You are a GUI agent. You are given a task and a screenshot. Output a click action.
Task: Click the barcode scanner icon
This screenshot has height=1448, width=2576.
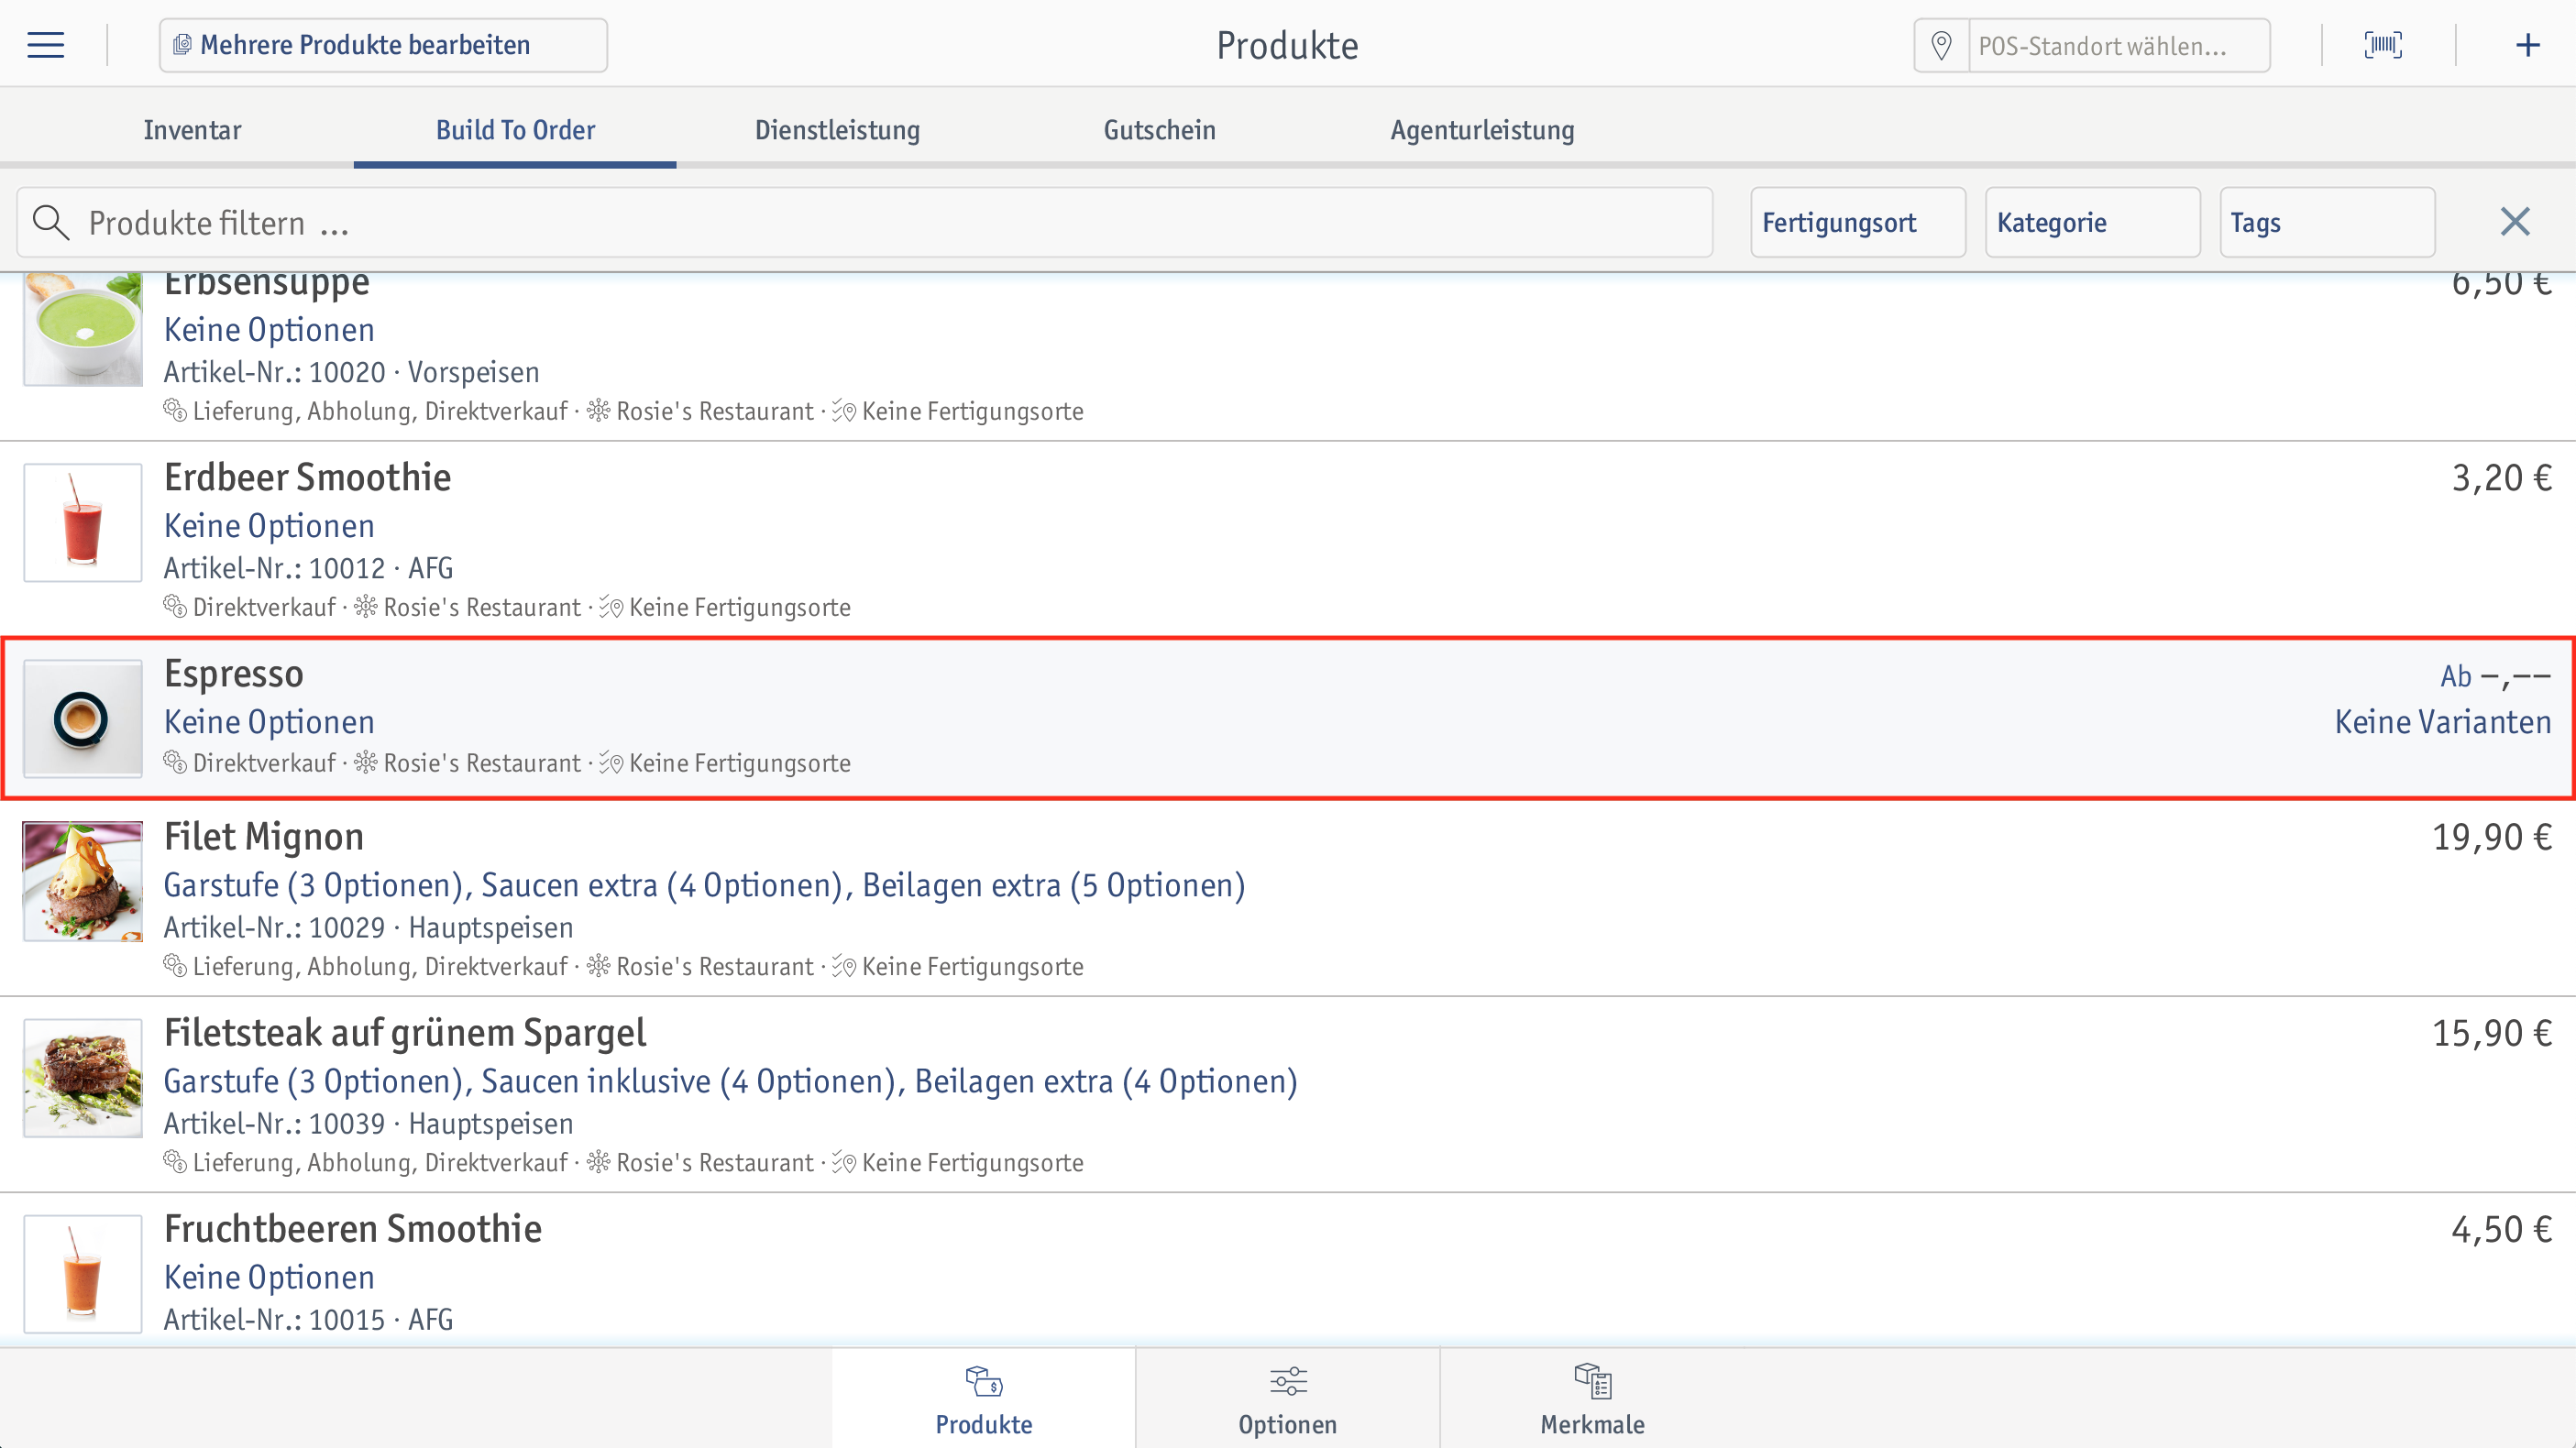coord(2383,45)
